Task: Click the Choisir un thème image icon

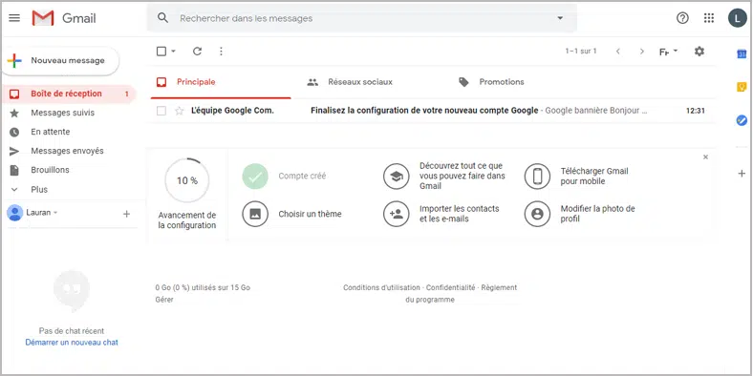Action: [x=255, y=214]
